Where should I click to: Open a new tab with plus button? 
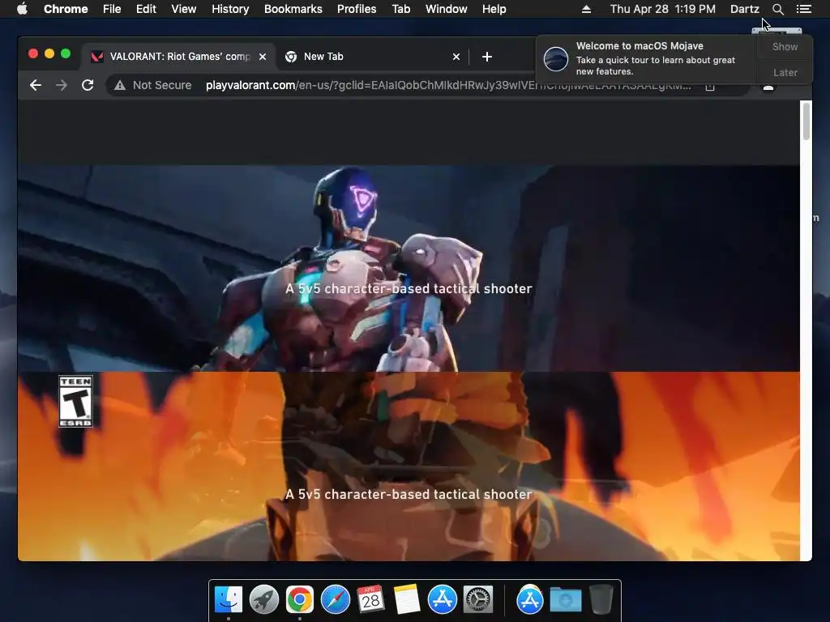(x=487, y=57)
